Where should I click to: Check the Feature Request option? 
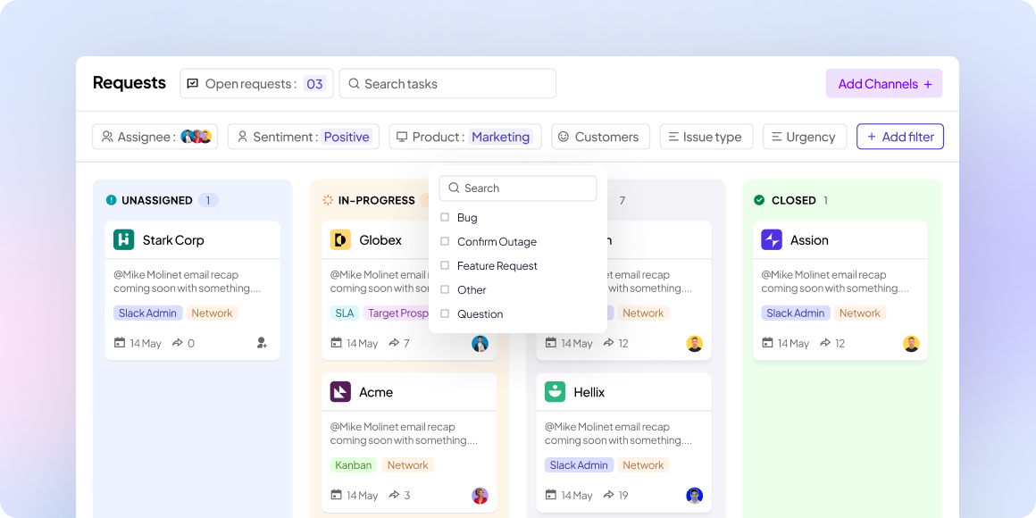pos(445,265)
